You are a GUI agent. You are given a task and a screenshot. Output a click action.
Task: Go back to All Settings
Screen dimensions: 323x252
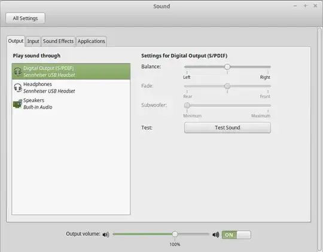click(25, 19)
